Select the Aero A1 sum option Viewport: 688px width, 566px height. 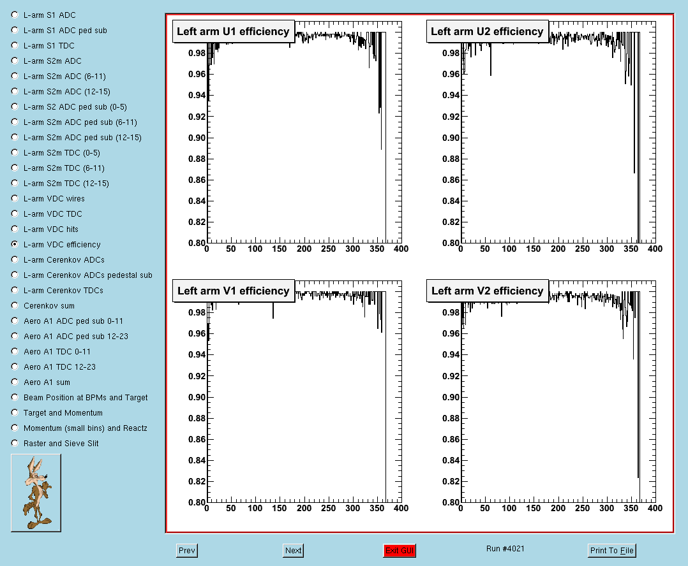click(15, 382)
